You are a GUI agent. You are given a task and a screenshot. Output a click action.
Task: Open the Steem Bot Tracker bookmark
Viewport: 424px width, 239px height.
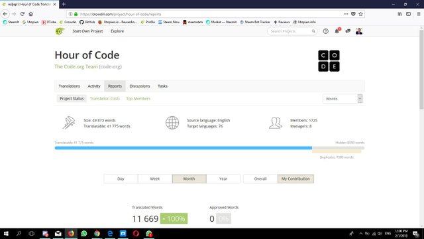tap(254, 22)
